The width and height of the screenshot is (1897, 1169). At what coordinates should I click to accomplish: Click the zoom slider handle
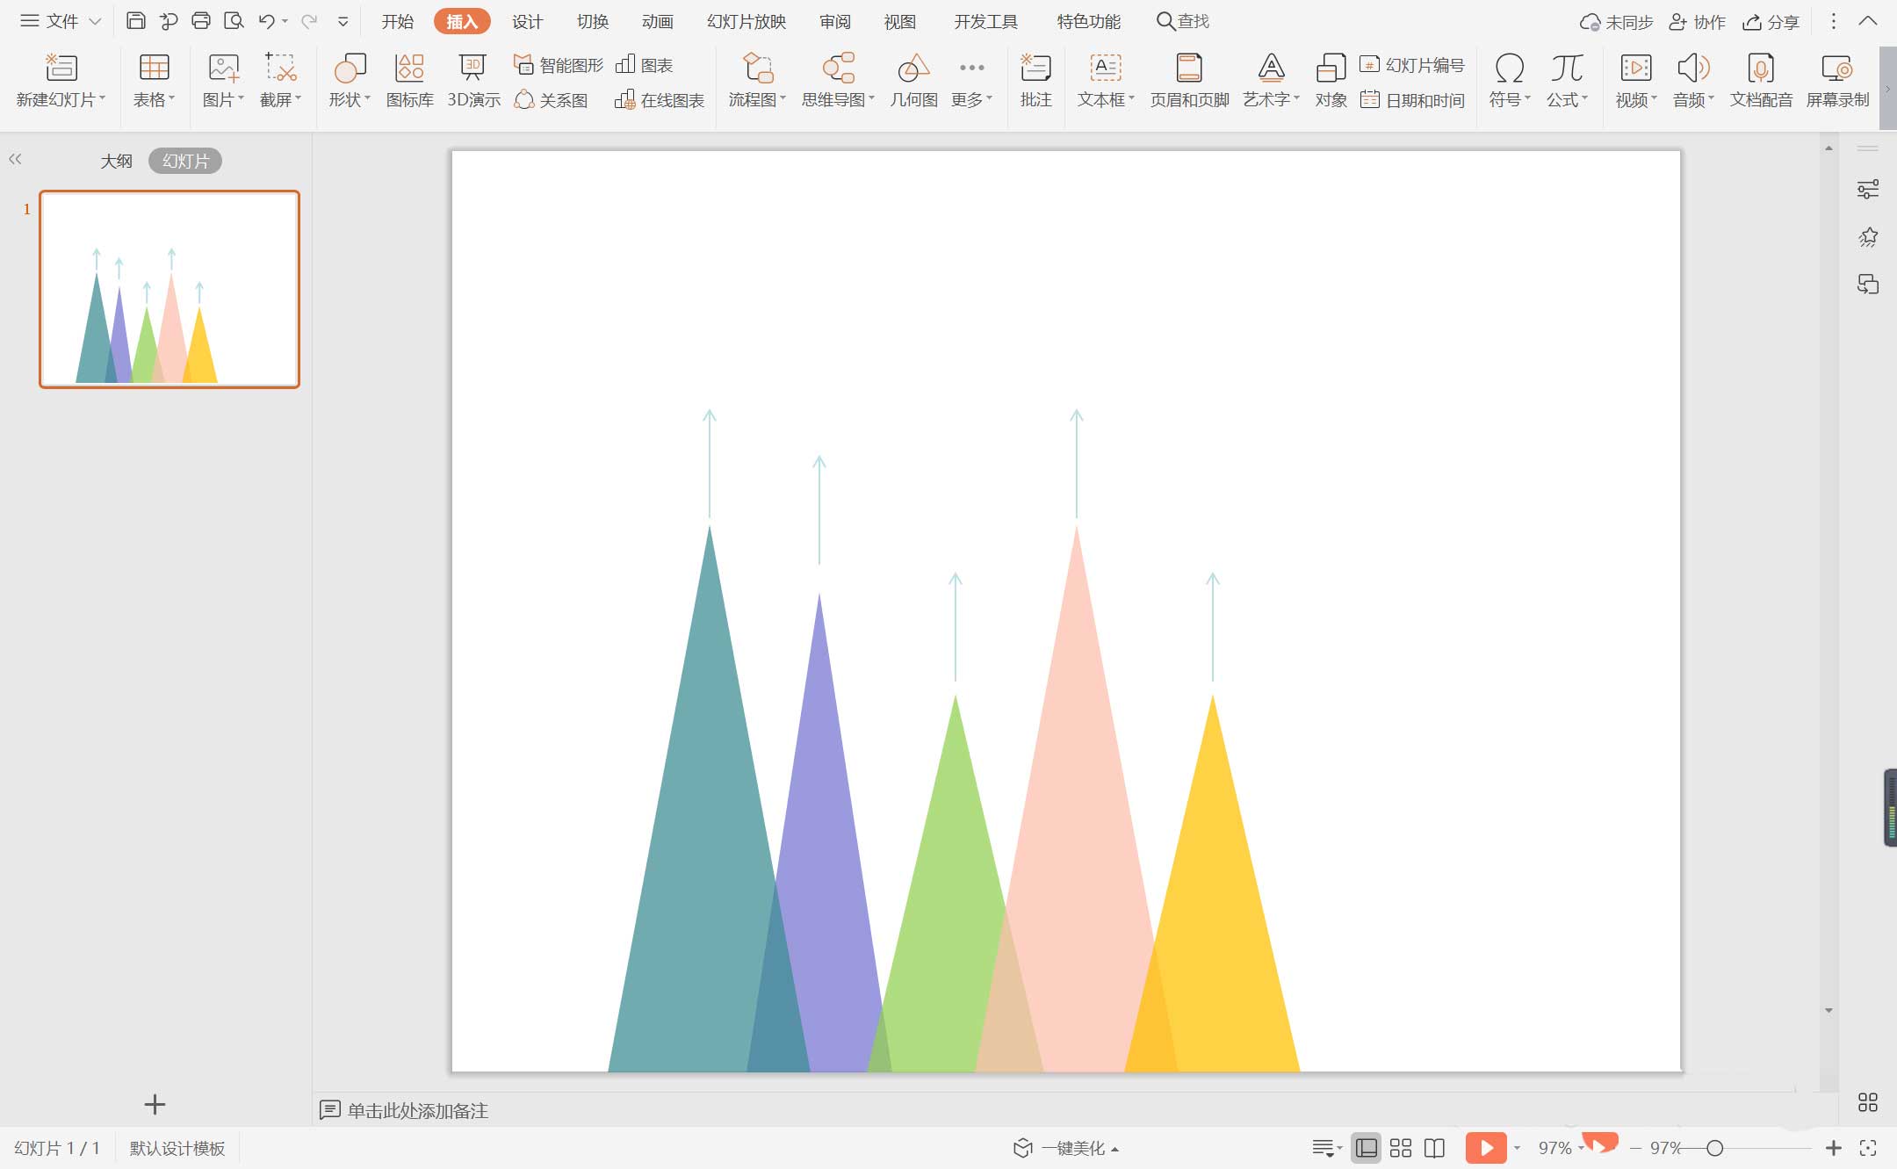pos(1714,1148)
